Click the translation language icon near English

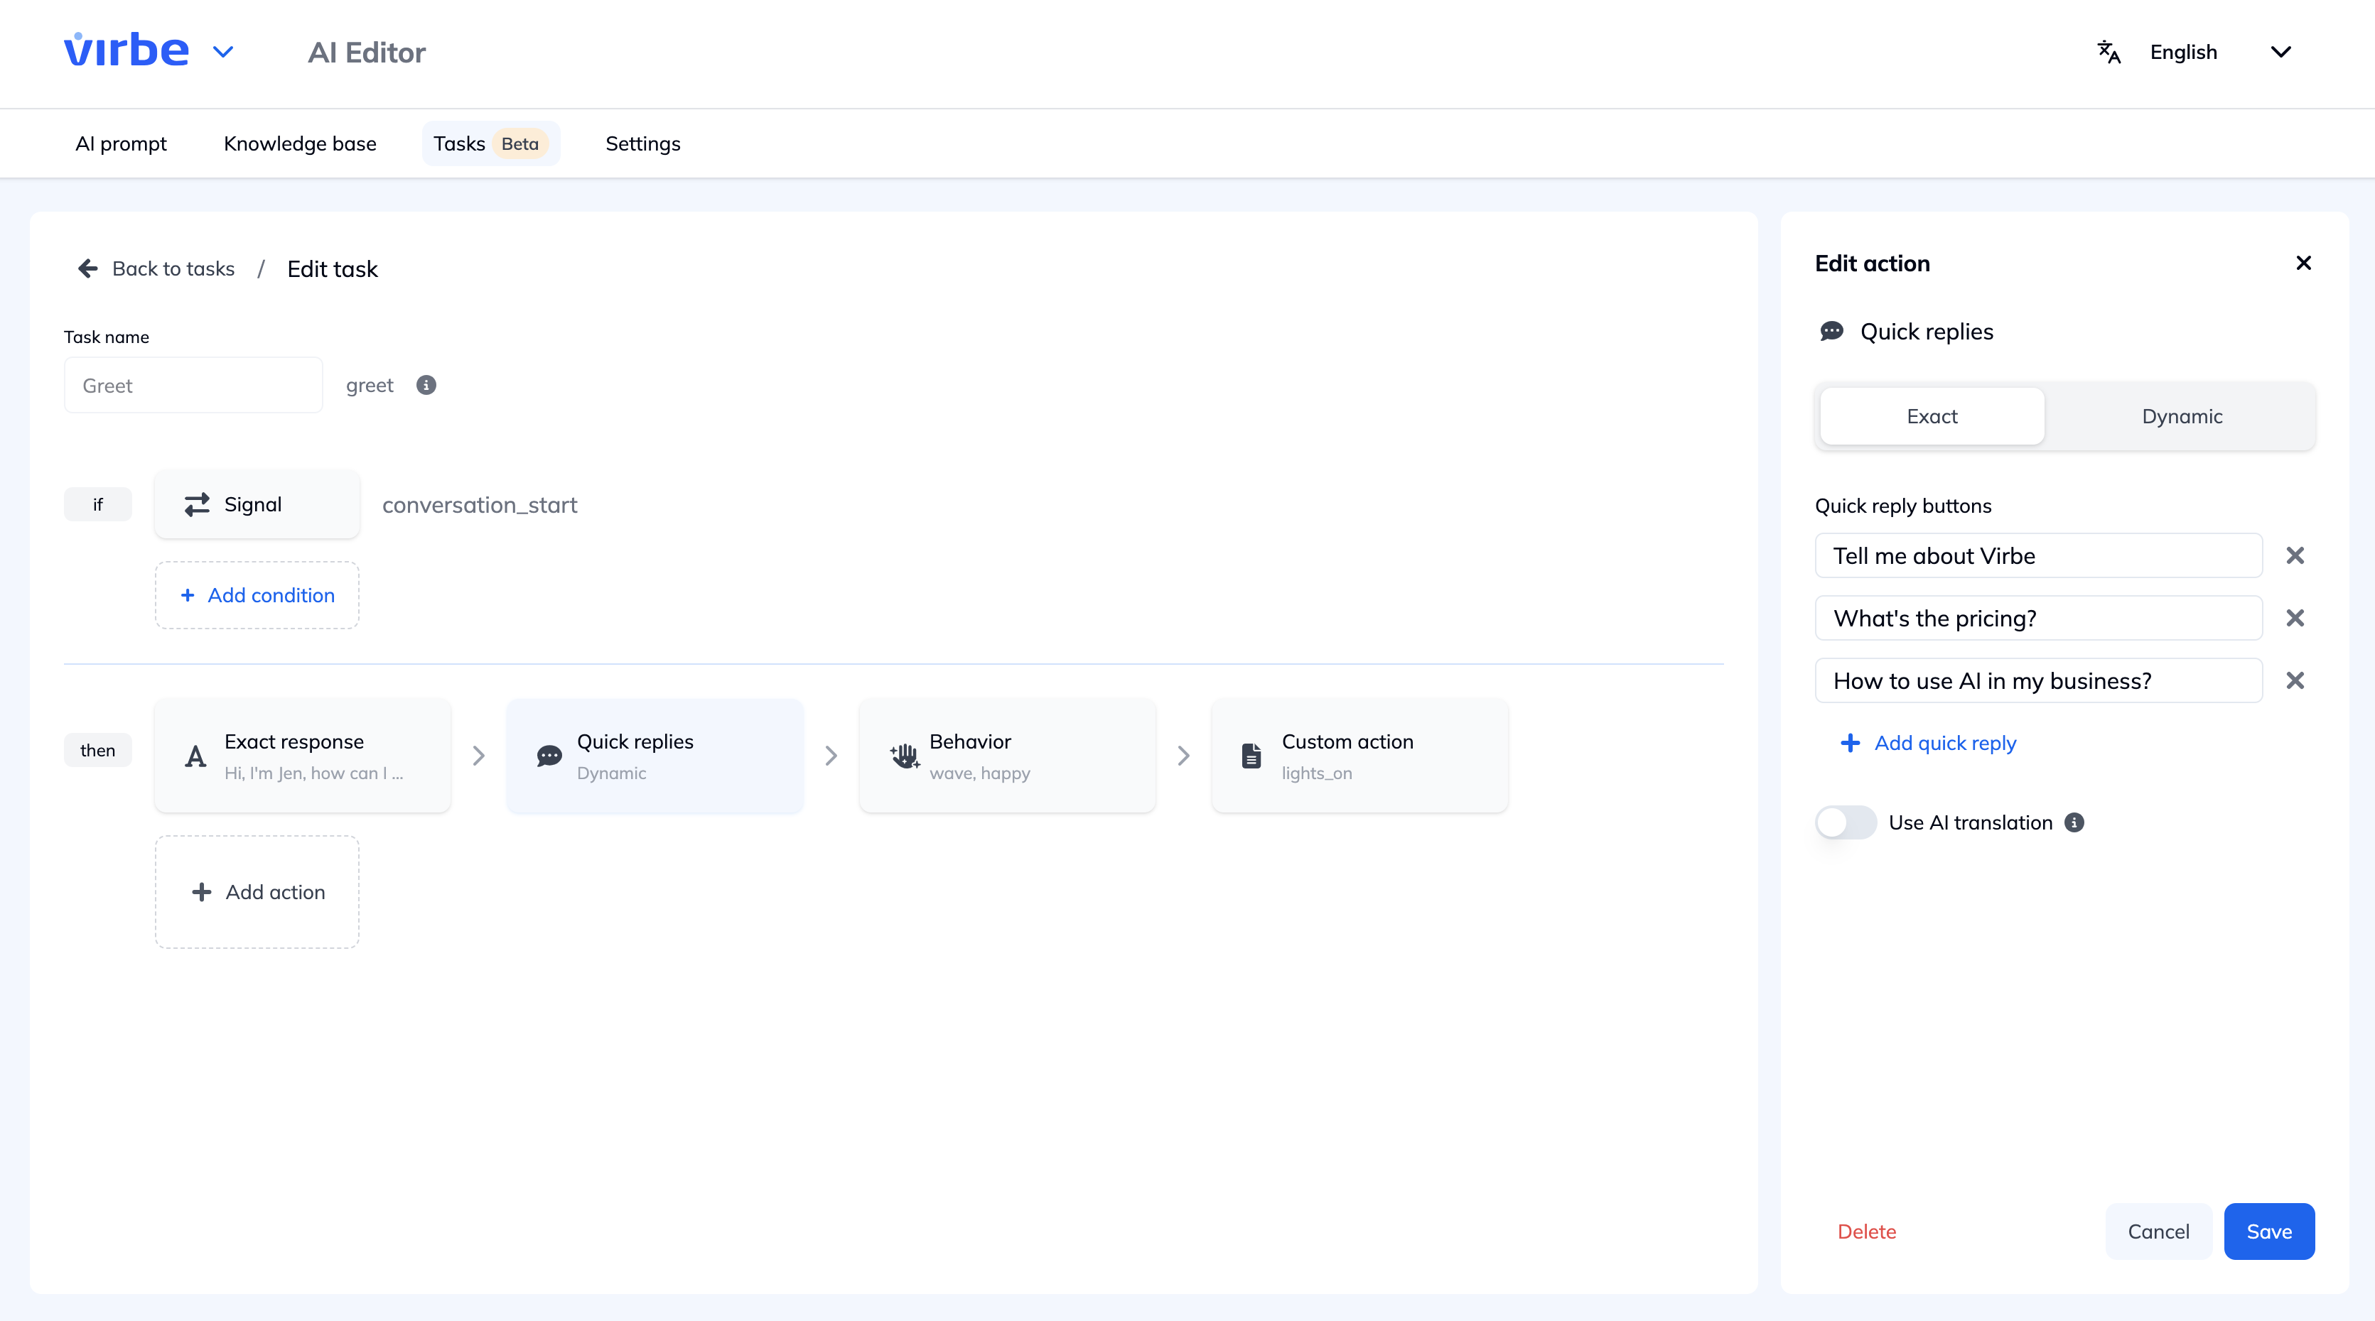pyautogui.click(x=2109, y=52)
